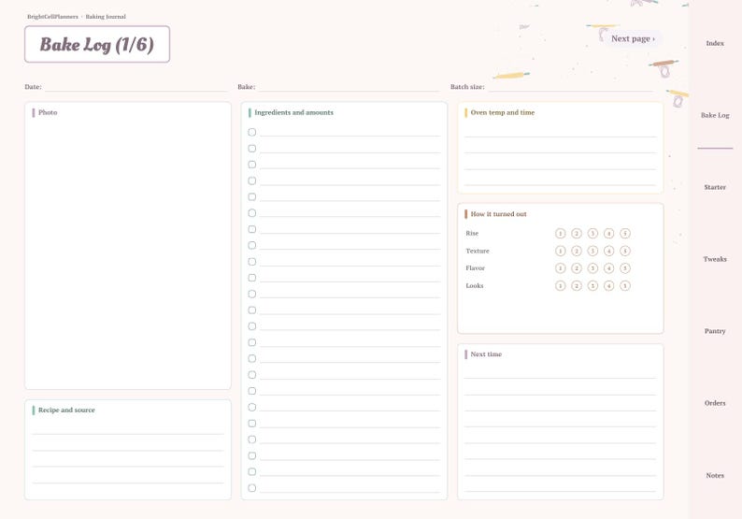Screen dimensions: 742x519
Task: Rate Texture as 4
Action: pos(609,251)
